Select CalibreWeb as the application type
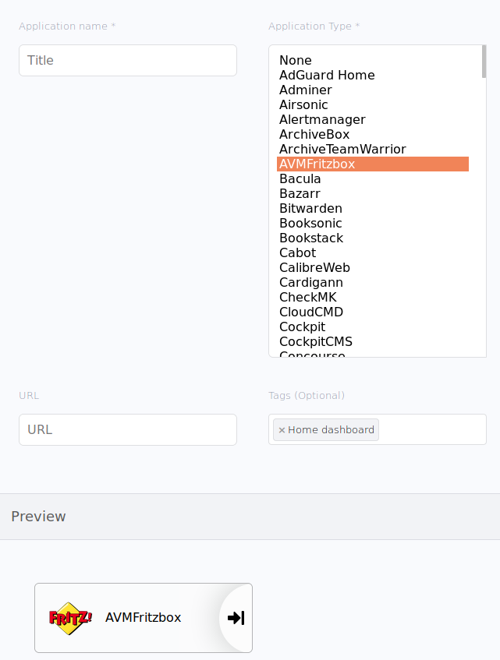The height and width of the screenshot is (660, 500). tap(314, 267)
